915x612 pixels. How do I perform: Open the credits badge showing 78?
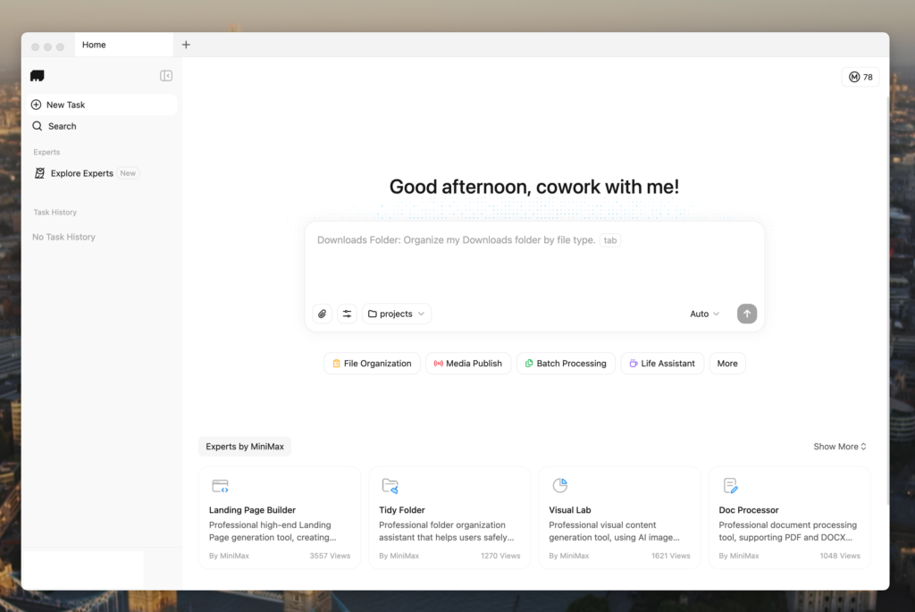[860, 77]
